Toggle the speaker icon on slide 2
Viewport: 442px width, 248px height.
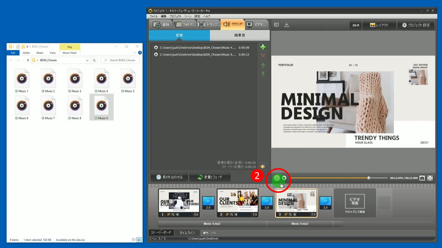coord(236,215)
